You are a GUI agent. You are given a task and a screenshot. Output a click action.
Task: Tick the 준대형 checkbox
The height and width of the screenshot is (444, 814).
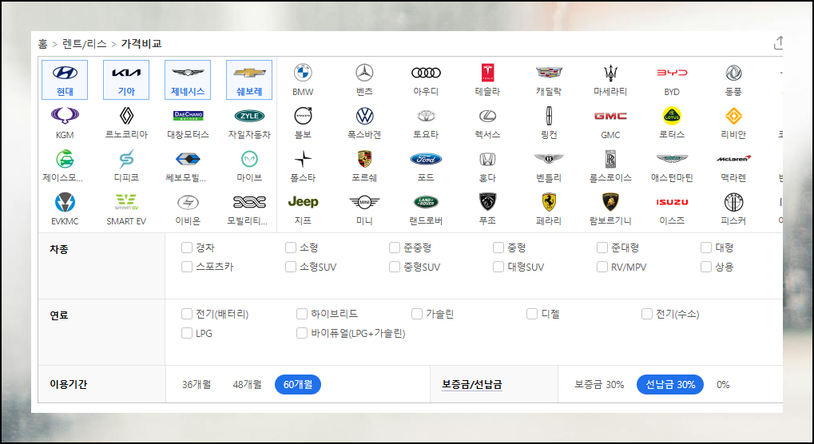(602, 248)
